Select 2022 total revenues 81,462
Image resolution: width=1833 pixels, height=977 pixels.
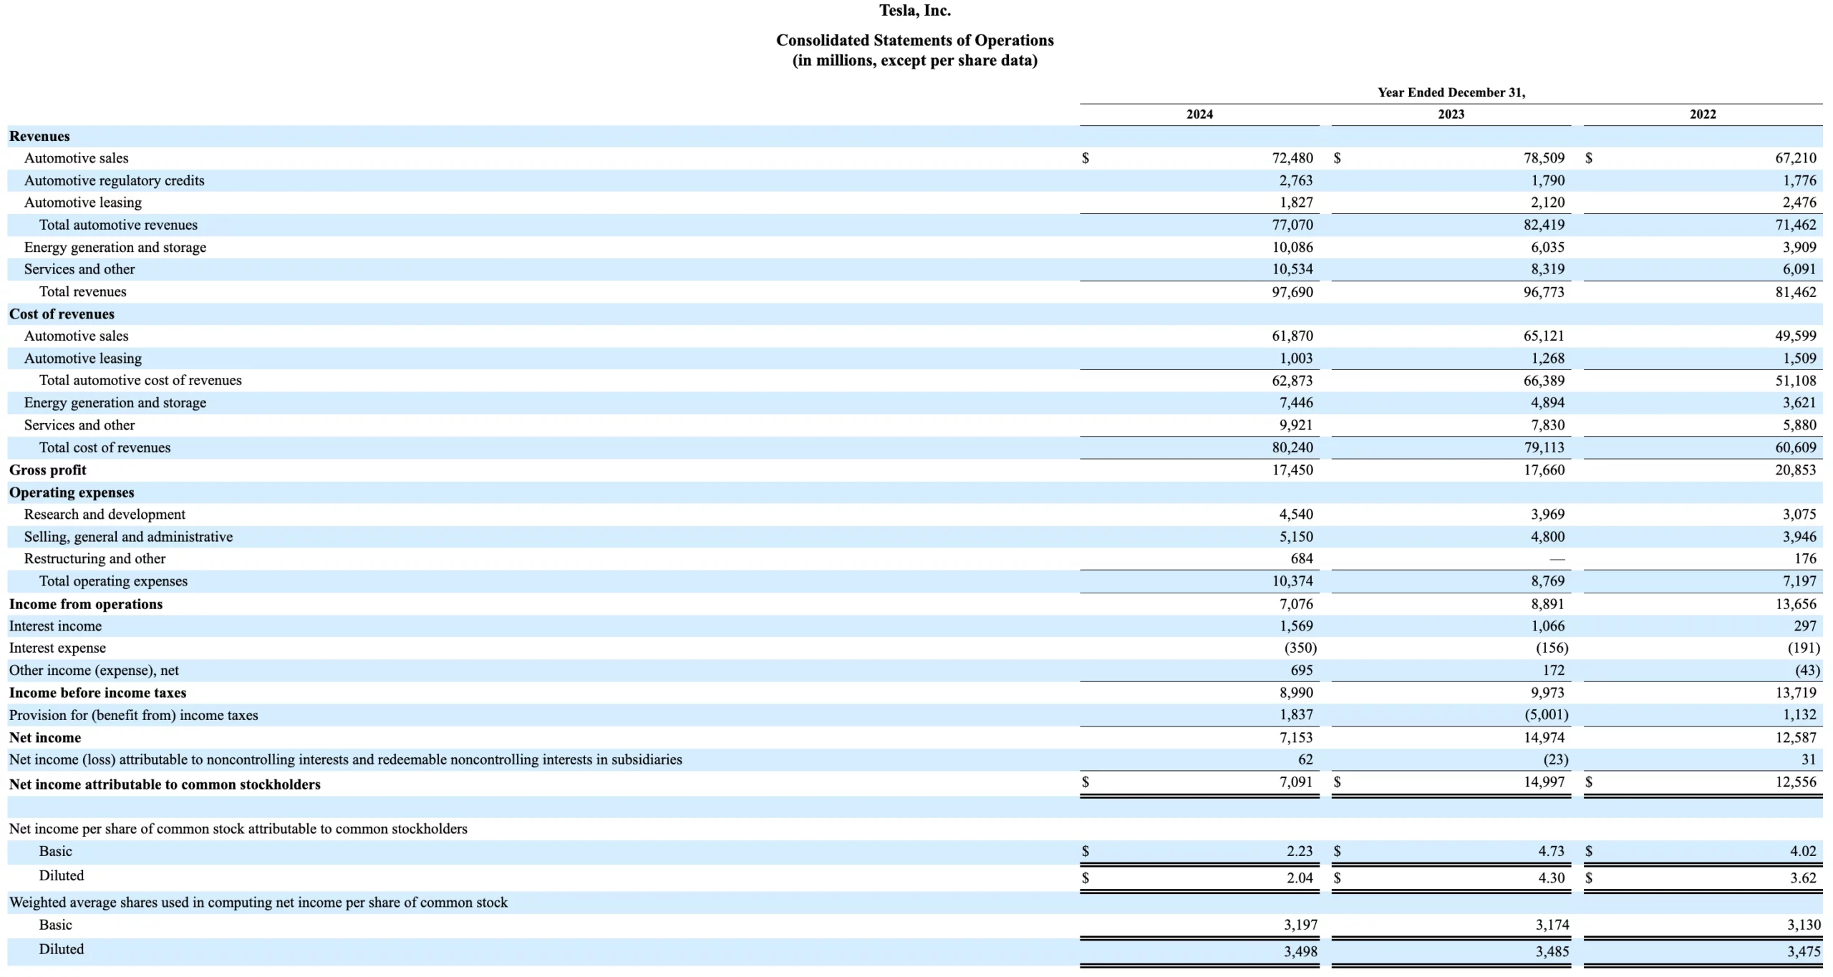1796,292
